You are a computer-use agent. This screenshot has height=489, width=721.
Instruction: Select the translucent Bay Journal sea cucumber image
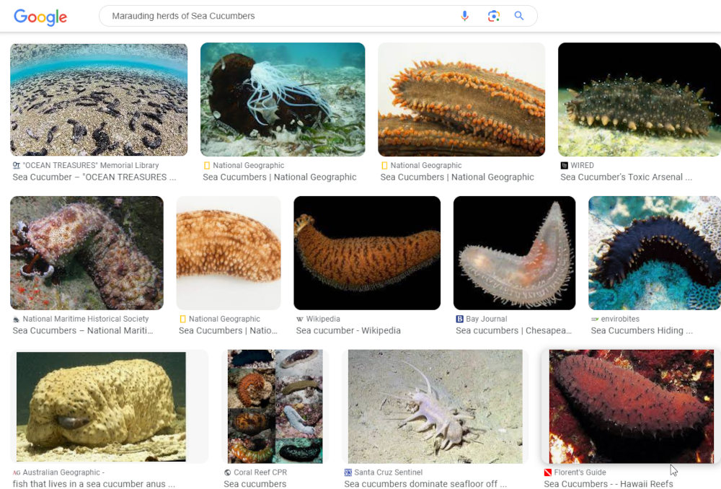514,252
